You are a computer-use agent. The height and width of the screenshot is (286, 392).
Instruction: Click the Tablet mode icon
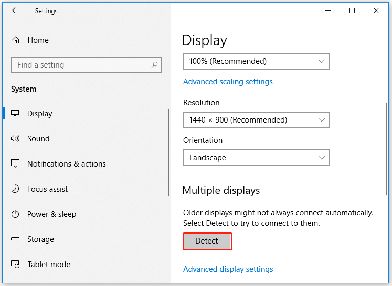tap(15, 264)
